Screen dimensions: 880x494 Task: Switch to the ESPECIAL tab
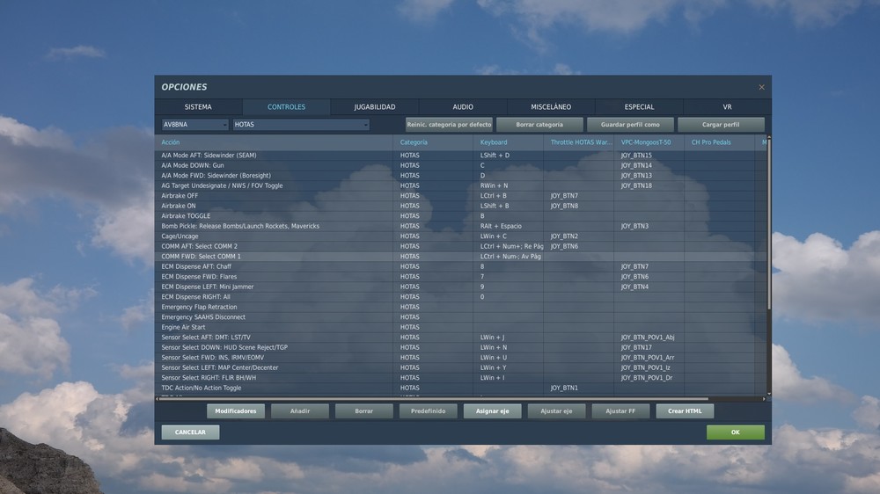tap(639, 106)
